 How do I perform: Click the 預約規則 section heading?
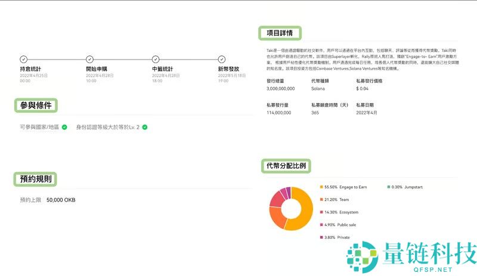(35, 179)
